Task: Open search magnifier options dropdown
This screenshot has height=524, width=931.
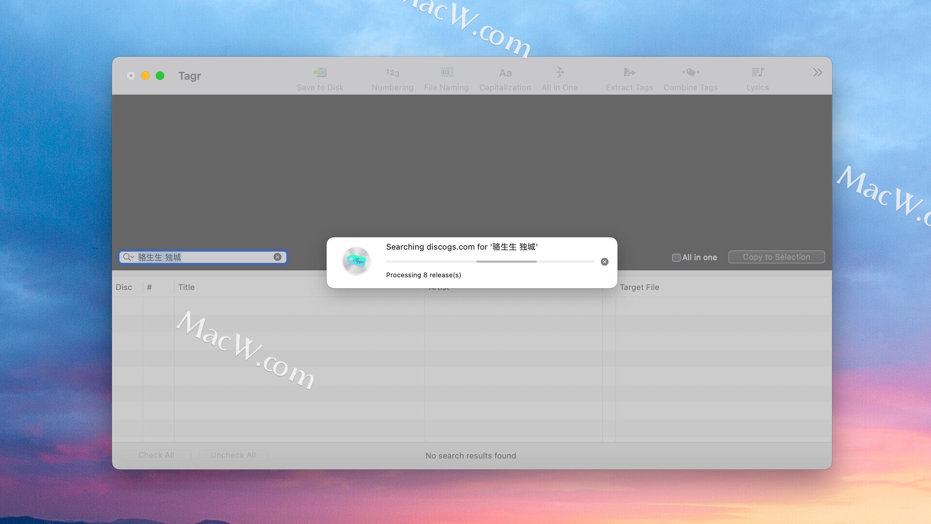Action: (x=128, y=257)
